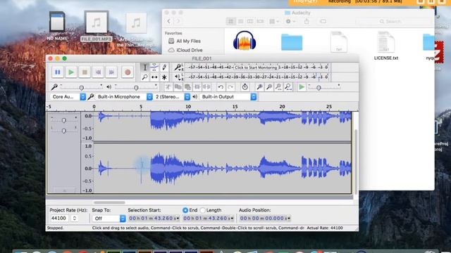Click the Zoom Out icon
This screenshot has height=253, width=451.
[269, 87]
